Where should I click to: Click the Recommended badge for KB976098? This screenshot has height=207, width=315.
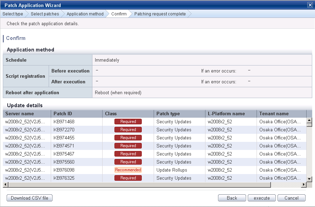(x=128, y=170)
